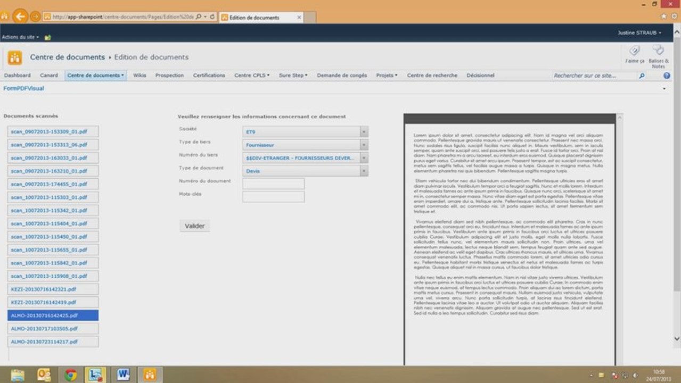Click the Valider button

coord(194,226)
